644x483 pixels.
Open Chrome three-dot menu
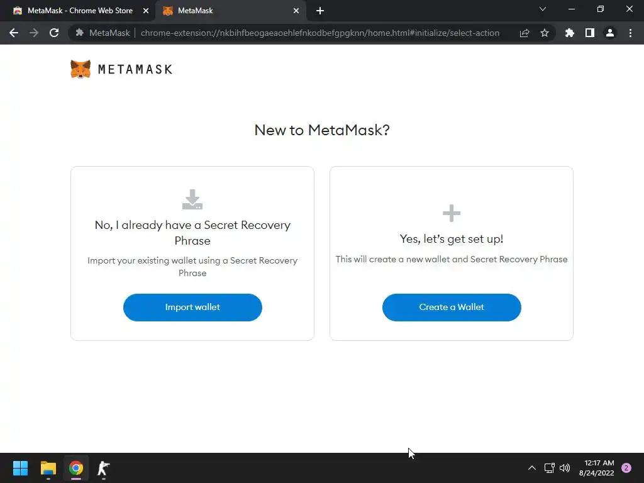[x=630, y=33]
